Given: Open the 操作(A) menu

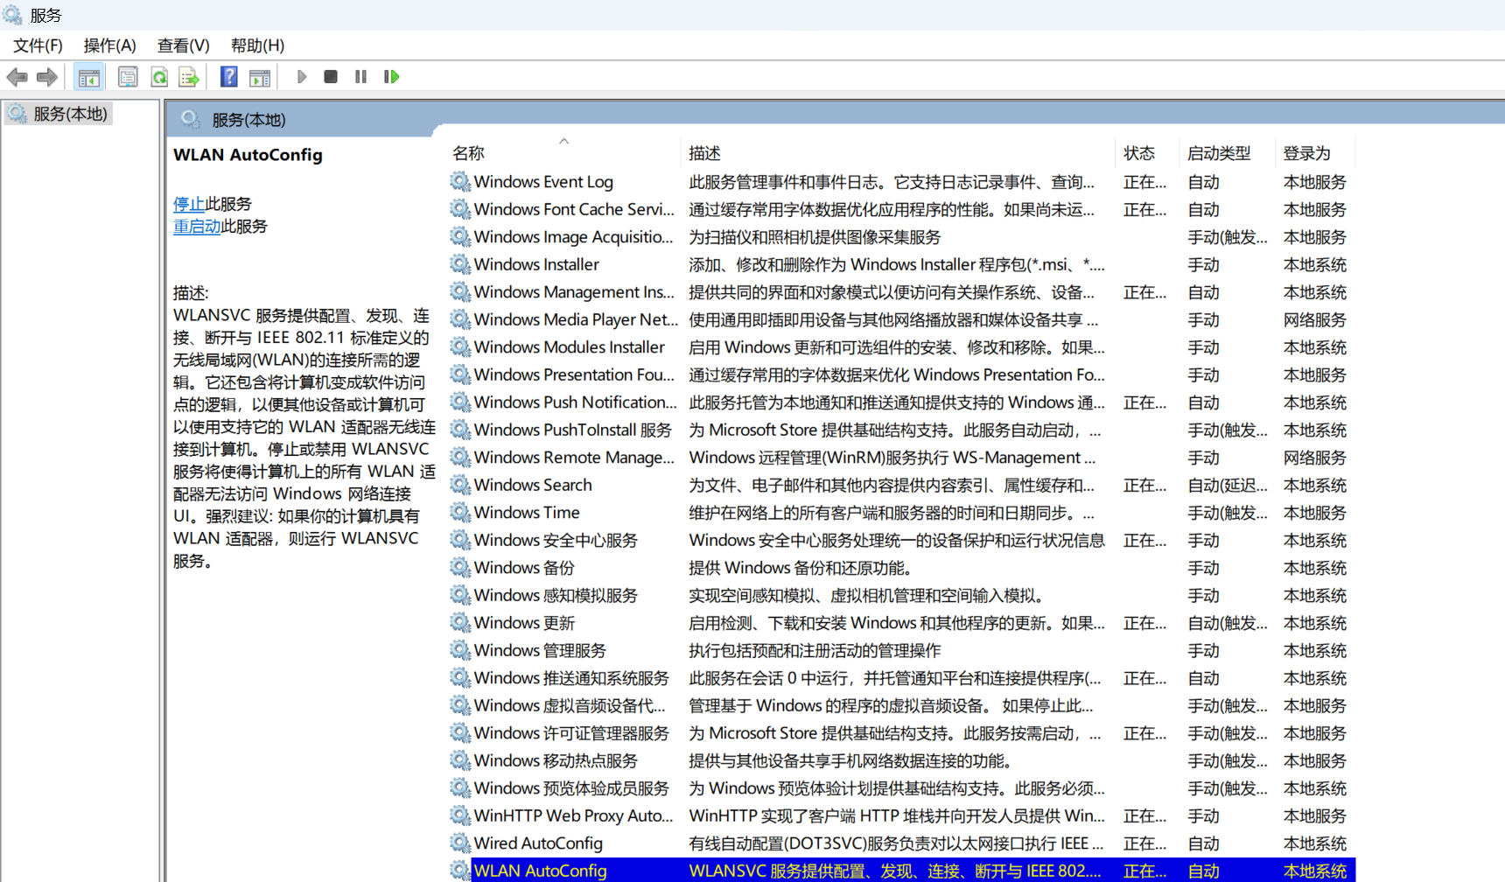Looking at the screenshot, I should [x=110, y=45].
